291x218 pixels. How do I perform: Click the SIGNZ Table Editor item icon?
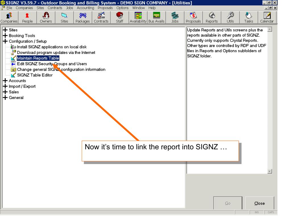coord(13,75)
